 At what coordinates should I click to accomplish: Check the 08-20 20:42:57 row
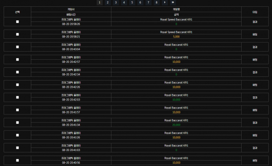(17, 60)
